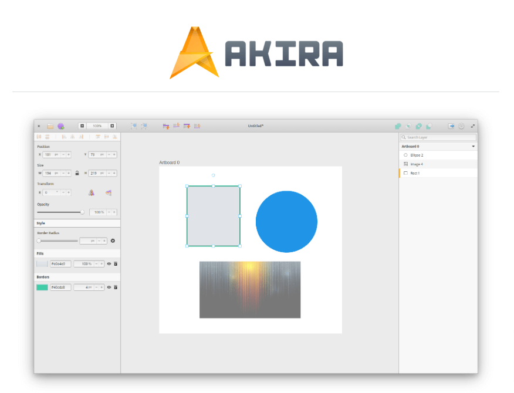Image resolution: width=514 pixels, height=393 pixels.
Task: Toggle the border visibility eye icon
Action: (x=109, y=287)
